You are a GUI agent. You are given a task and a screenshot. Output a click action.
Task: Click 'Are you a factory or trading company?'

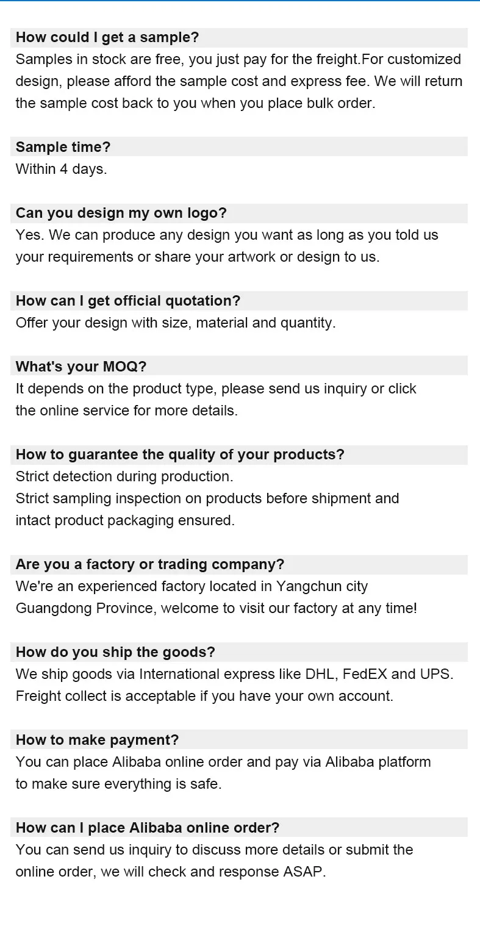point(150,564)
